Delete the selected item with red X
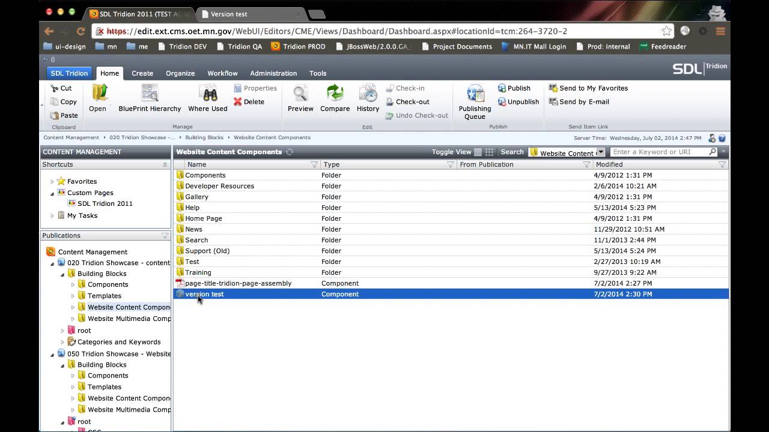This screenshot has height=432, width=769. point(238,102)
